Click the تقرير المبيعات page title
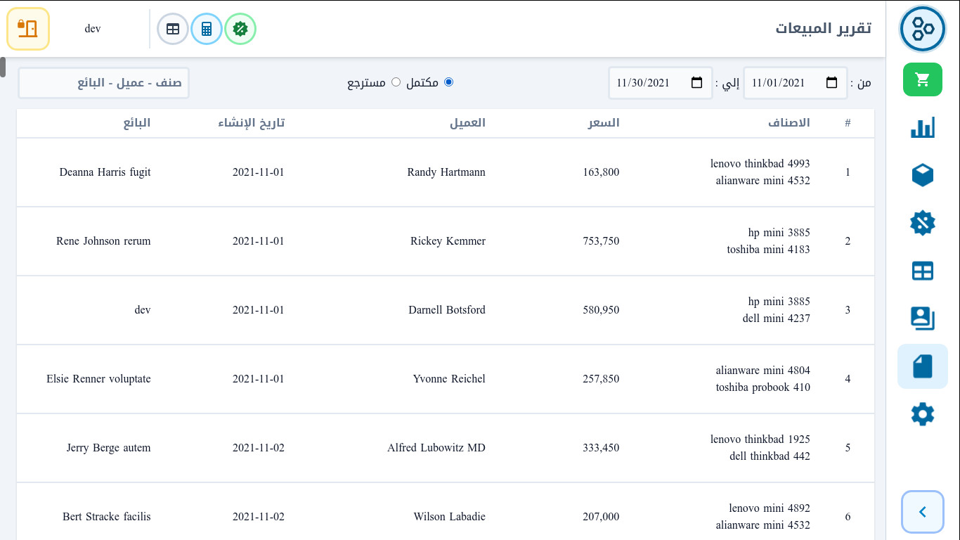960x540 pixels. 823,29
